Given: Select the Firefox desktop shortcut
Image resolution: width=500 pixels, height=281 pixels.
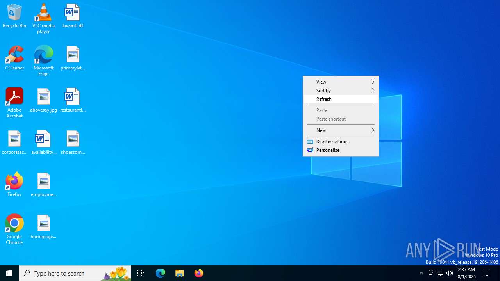Looking at the screenshot, I should 14,185.
